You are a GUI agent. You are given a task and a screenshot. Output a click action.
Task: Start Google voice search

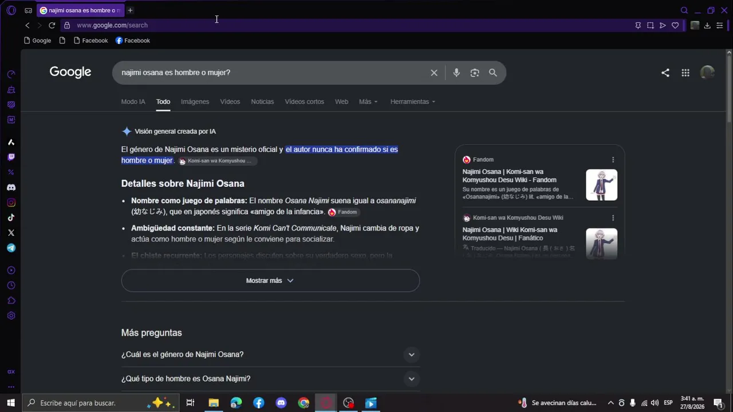[x=456, y=73]
